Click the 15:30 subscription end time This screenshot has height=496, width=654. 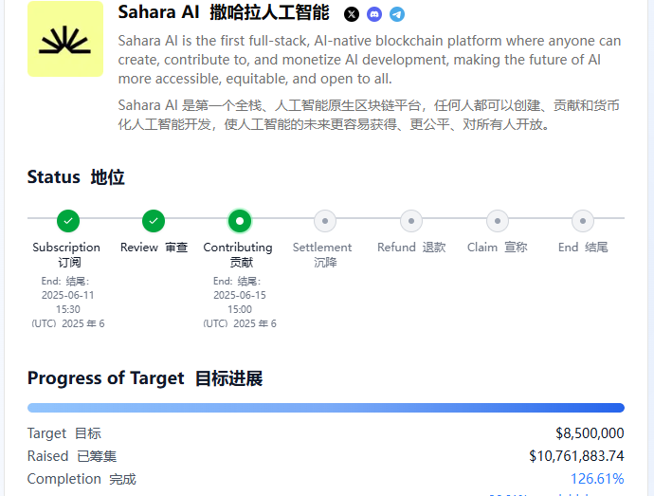tap(68, 309)
